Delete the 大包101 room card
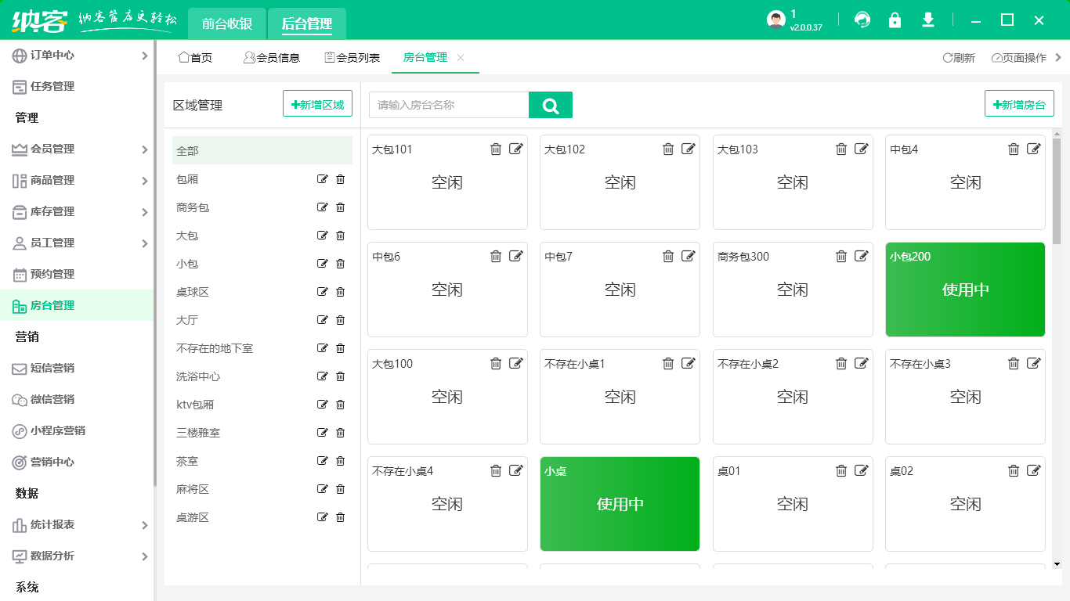Screen dimensions: 1070x601 496,149
